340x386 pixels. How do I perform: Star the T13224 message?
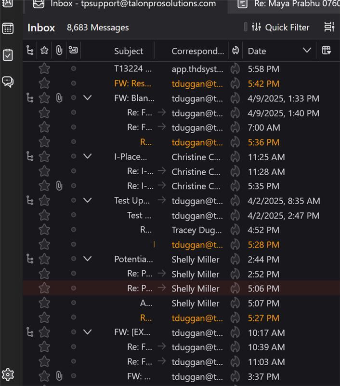[44, 69]
